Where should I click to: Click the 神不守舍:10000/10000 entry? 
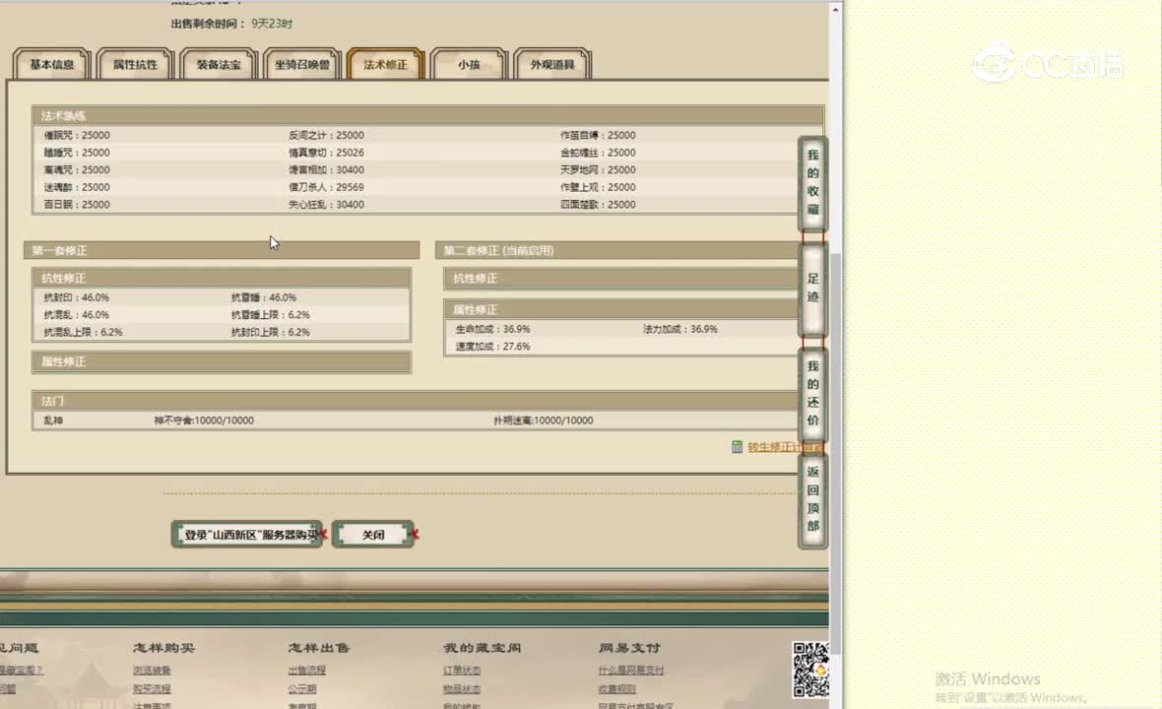pos(204,420)
